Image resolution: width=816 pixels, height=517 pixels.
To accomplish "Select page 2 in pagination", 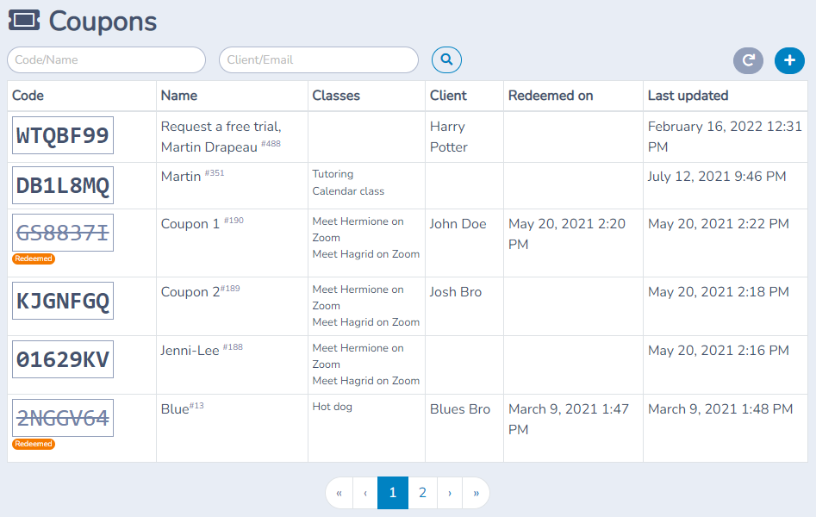I will 422,493.
